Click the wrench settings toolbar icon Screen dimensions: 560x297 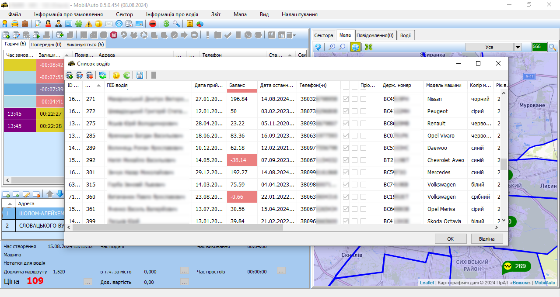point(176,24)
